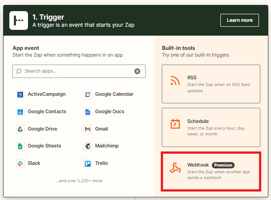Select the Google Docs app icon
This screenshot has height=200, width=271.
tap(88, 112)
